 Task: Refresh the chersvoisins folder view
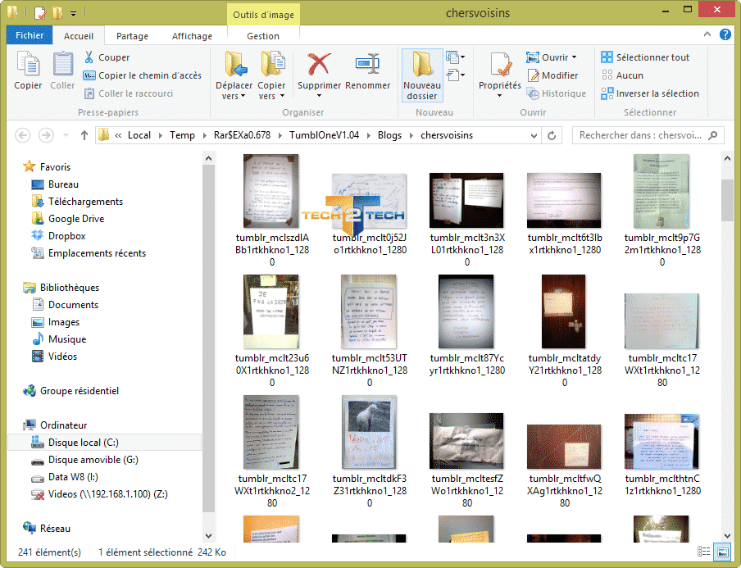(x=552, y=135)
